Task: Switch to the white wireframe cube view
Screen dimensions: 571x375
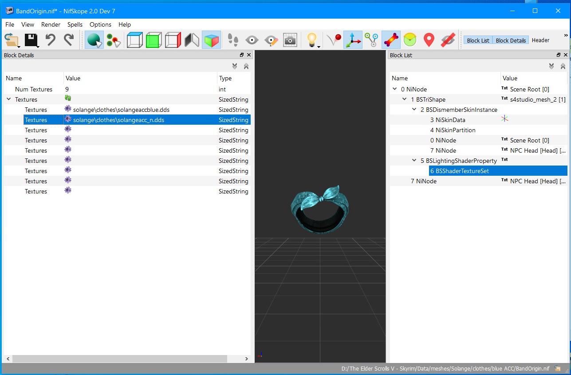Action: coord(135,40)
